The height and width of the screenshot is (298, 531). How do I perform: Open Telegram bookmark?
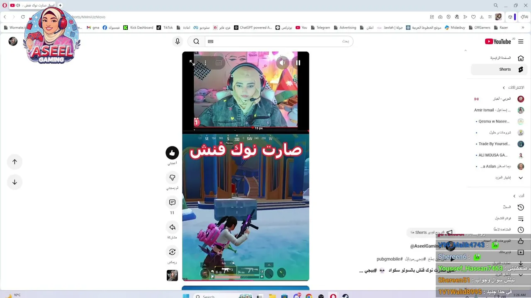pos(320,28)
